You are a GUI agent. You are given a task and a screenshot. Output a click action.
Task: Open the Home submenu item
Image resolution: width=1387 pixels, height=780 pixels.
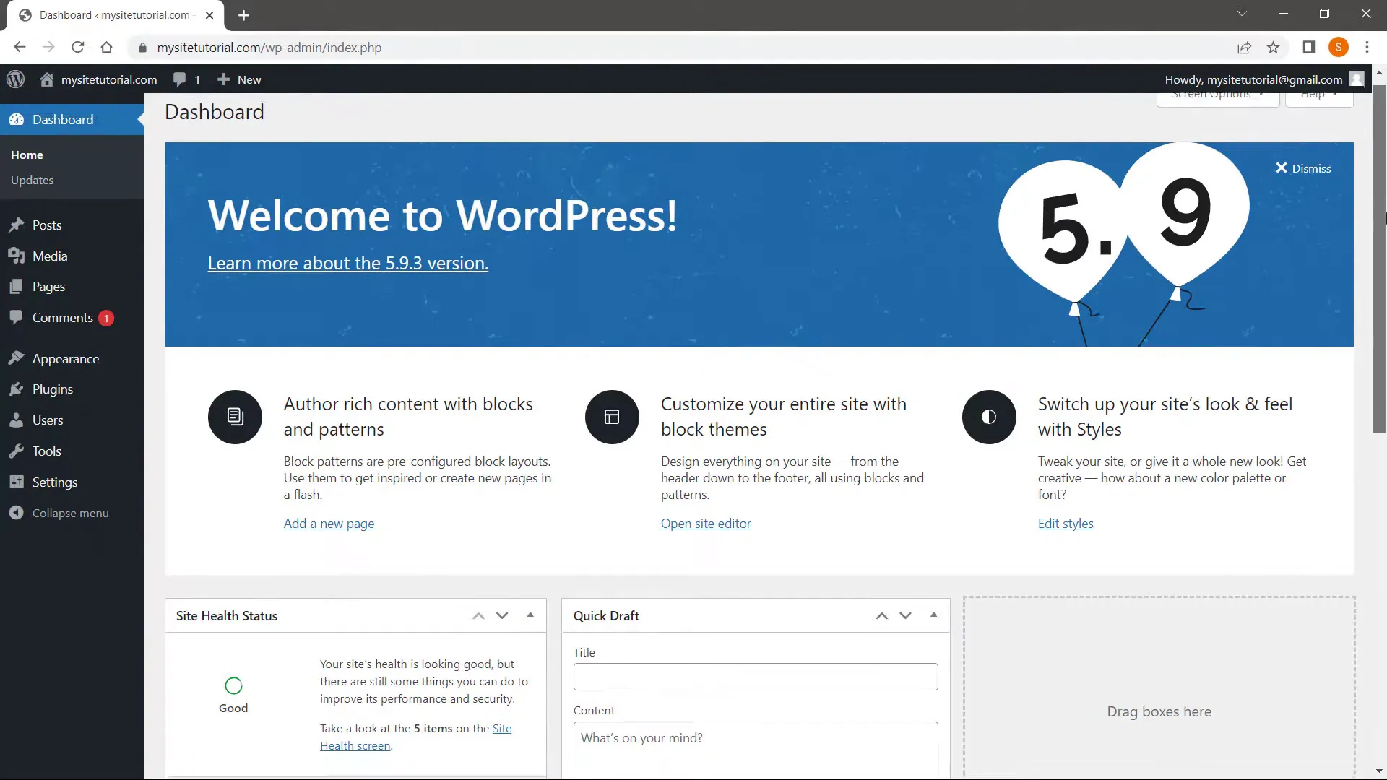point(27,155)
